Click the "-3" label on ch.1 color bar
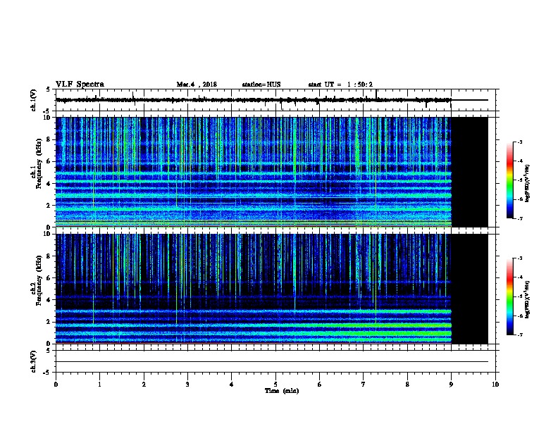The image size is (558, 431). [519, 142]
